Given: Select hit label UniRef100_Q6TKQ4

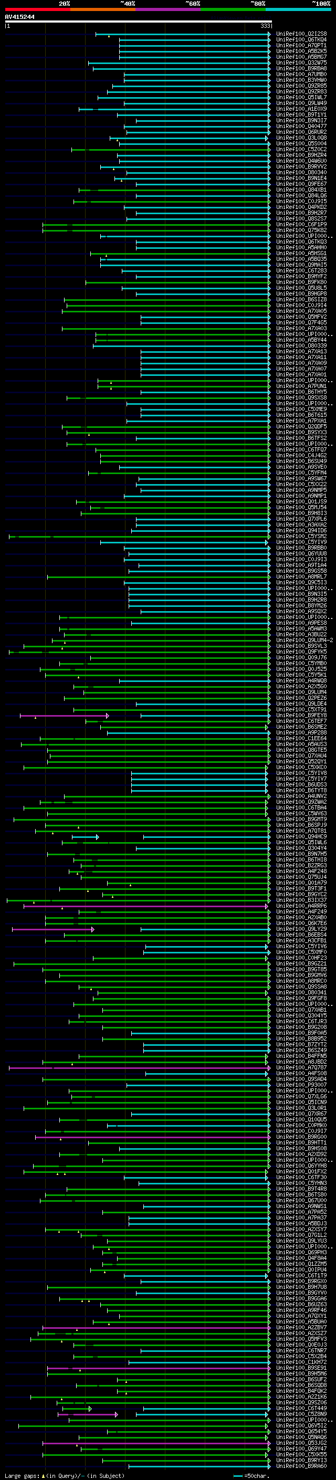Looking at the screenshot, I should coord(301,40).
